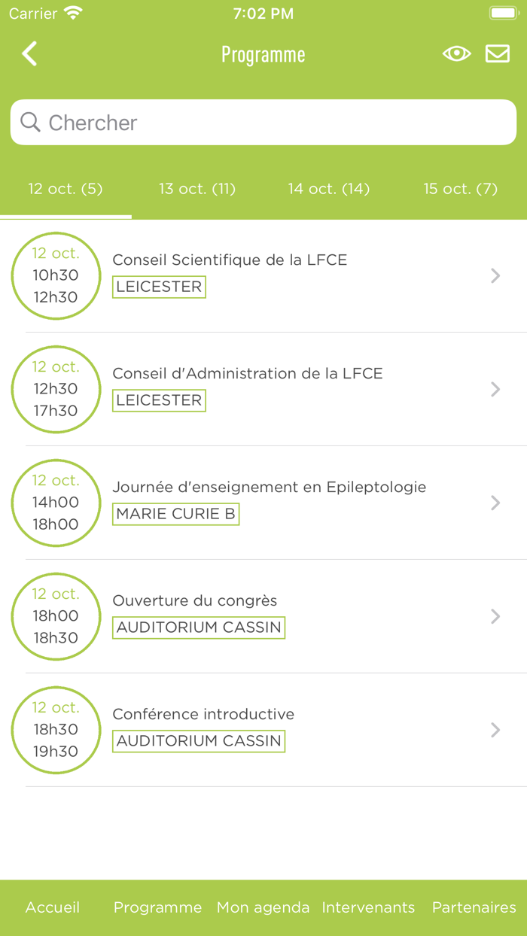Open the message envelope icon
Image resolution: width=527 pixels, height=936 pixels.
[497, 53]
